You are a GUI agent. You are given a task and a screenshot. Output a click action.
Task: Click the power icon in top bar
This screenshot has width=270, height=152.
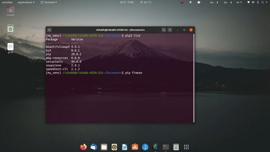[x=262, y=2]
